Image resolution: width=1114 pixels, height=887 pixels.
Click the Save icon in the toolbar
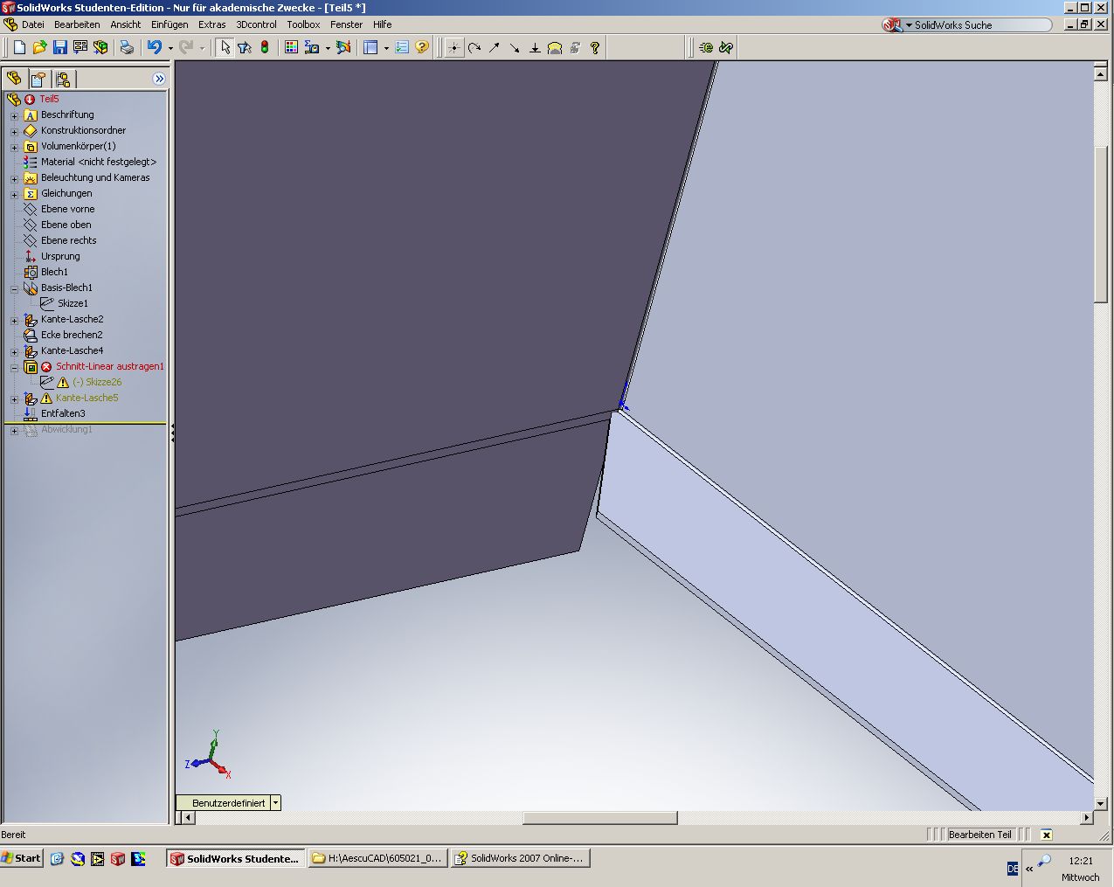pyautogui.click(x=59, y=47)
